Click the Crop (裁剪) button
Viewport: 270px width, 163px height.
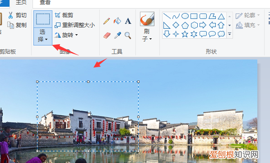(x=64, y=15)
